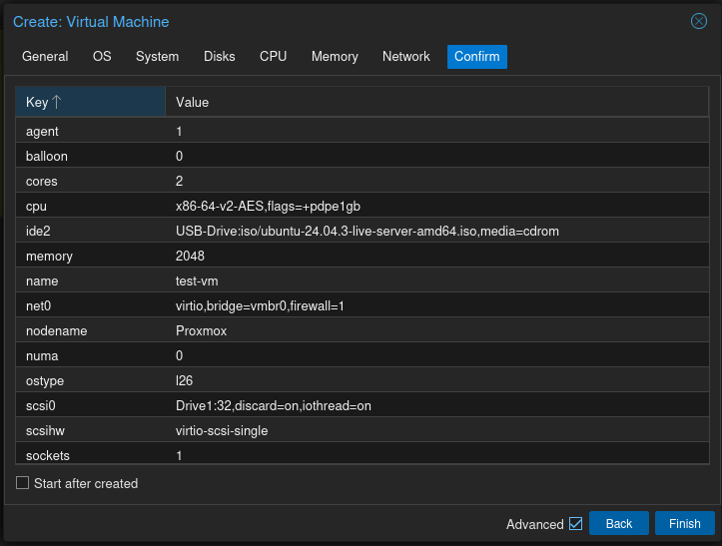This screenshot has width=722, height=546.
Task: Open the Disks tab
Action: 219,57
